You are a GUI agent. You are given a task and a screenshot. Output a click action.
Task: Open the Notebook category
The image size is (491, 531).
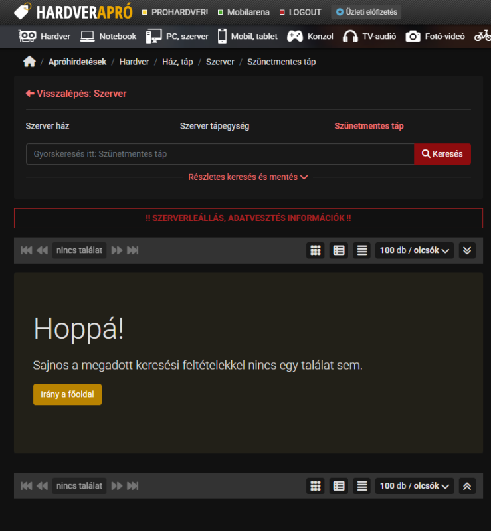108,37
